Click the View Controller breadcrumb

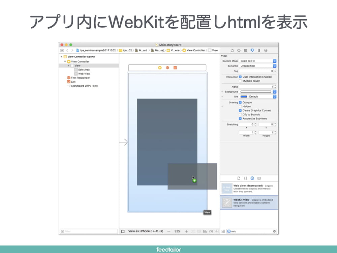pyautogui.click(x=194, y=50)
